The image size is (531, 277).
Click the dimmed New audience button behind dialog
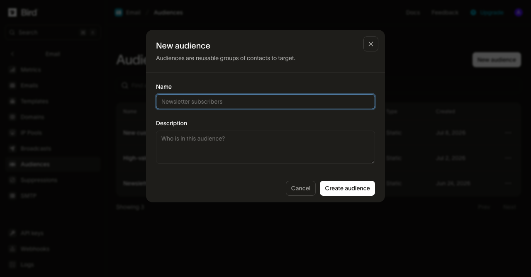pyautogui.click(x=497, y=60)
